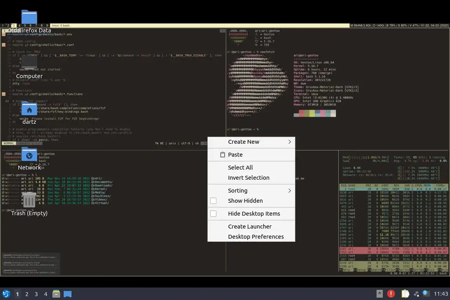This screenshot has width=450, height=300.
Task: Click the notification previews in the wallpaper's corner
Action: click(x=30, y=263)
